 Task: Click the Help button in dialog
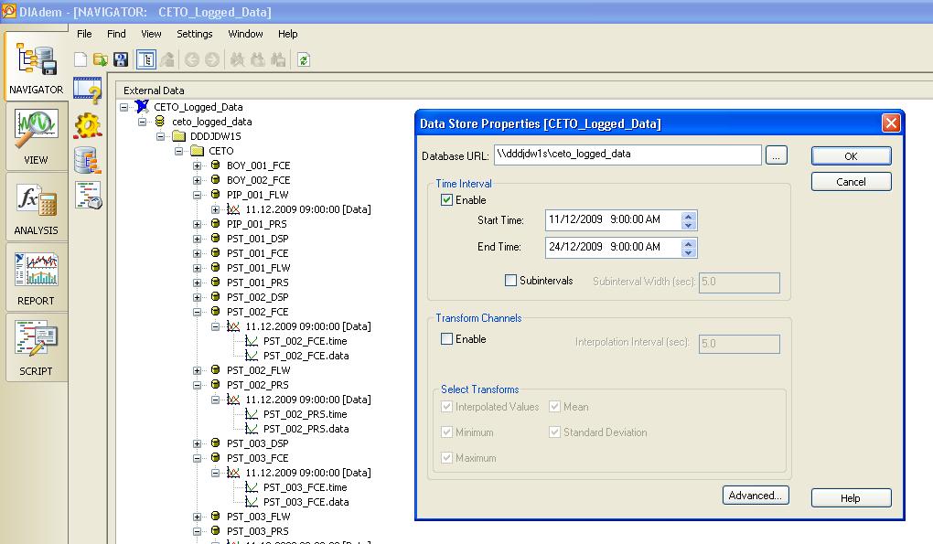click(x=851, y=498)
